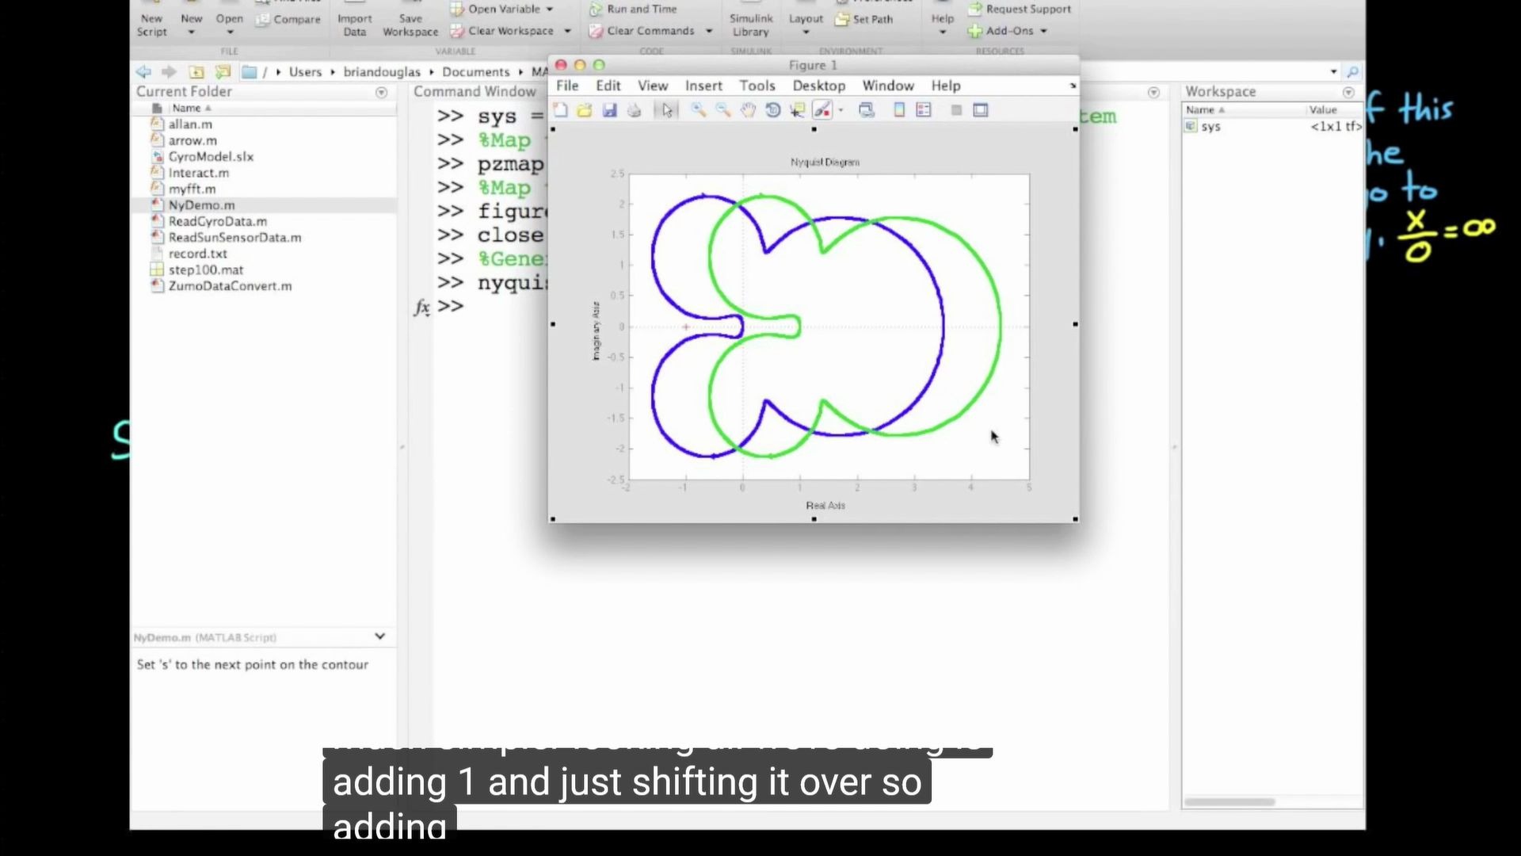Screen dimensions: 1521x856
Task: Select the Zoom In magnifier tool
Action: click(x=699, y=111)
